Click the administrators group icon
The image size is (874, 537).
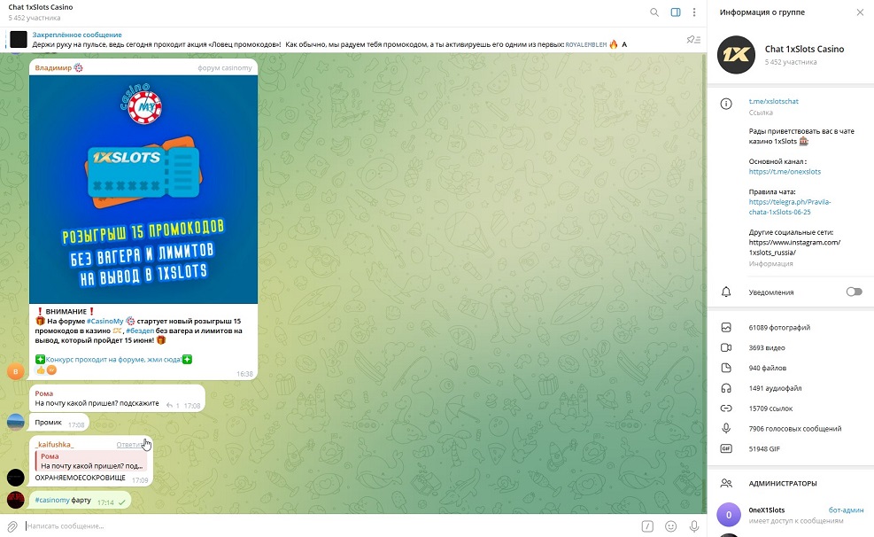pyautogui.click(x=726, y=484)
